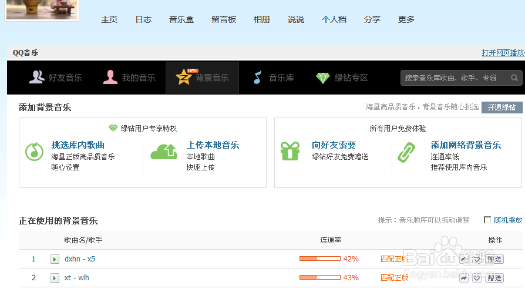The image size is (525, 292).
Task: Open the 上传本地音乐 link
Action: click(x=213, y=145)
